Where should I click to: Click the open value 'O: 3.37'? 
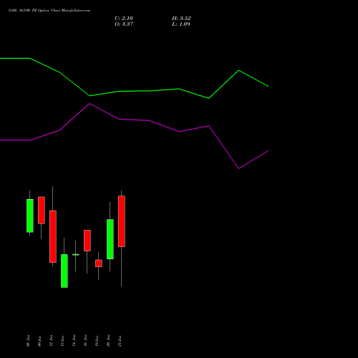point(124,24)
